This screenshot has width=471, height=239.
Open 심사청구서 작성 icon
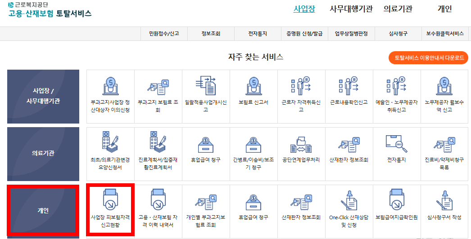pyautogui.click(x=444, y=200)
